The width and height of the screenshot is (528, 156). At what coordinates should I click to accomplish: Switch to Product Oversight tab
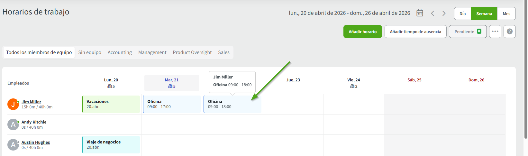click(x=192, y=52)
